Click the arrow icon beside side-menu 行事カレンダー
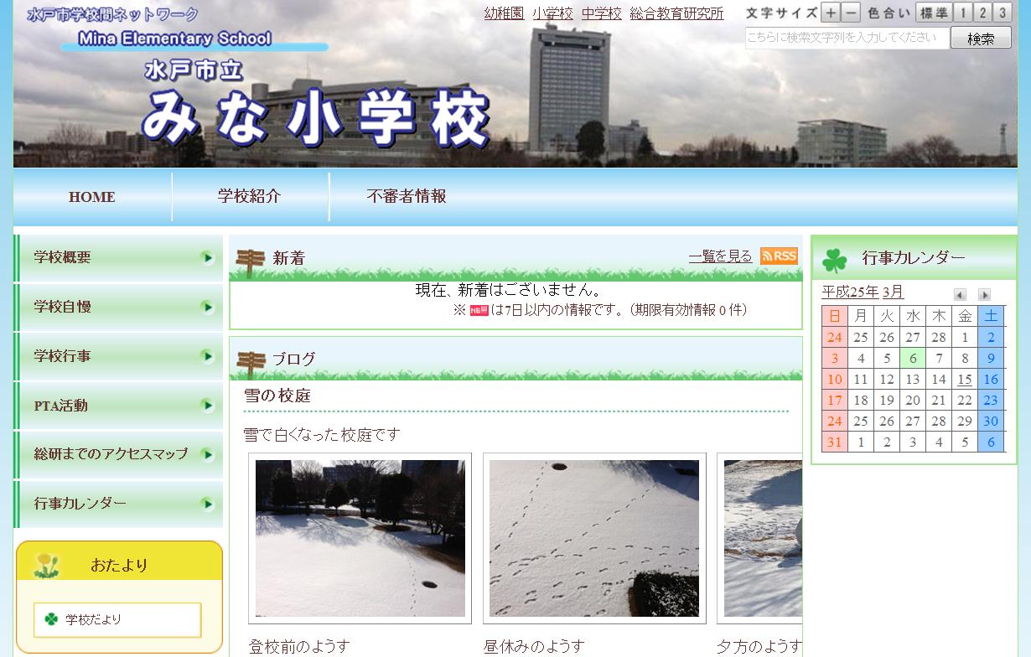The image size is (1031, 657). pyautogui.click(x=207, y=504)
